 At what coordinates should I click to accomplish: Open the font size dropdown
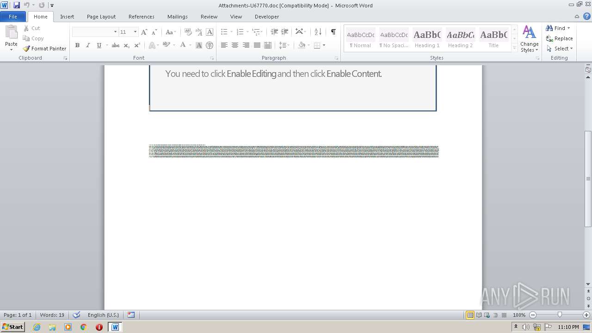tap(135, 32)
